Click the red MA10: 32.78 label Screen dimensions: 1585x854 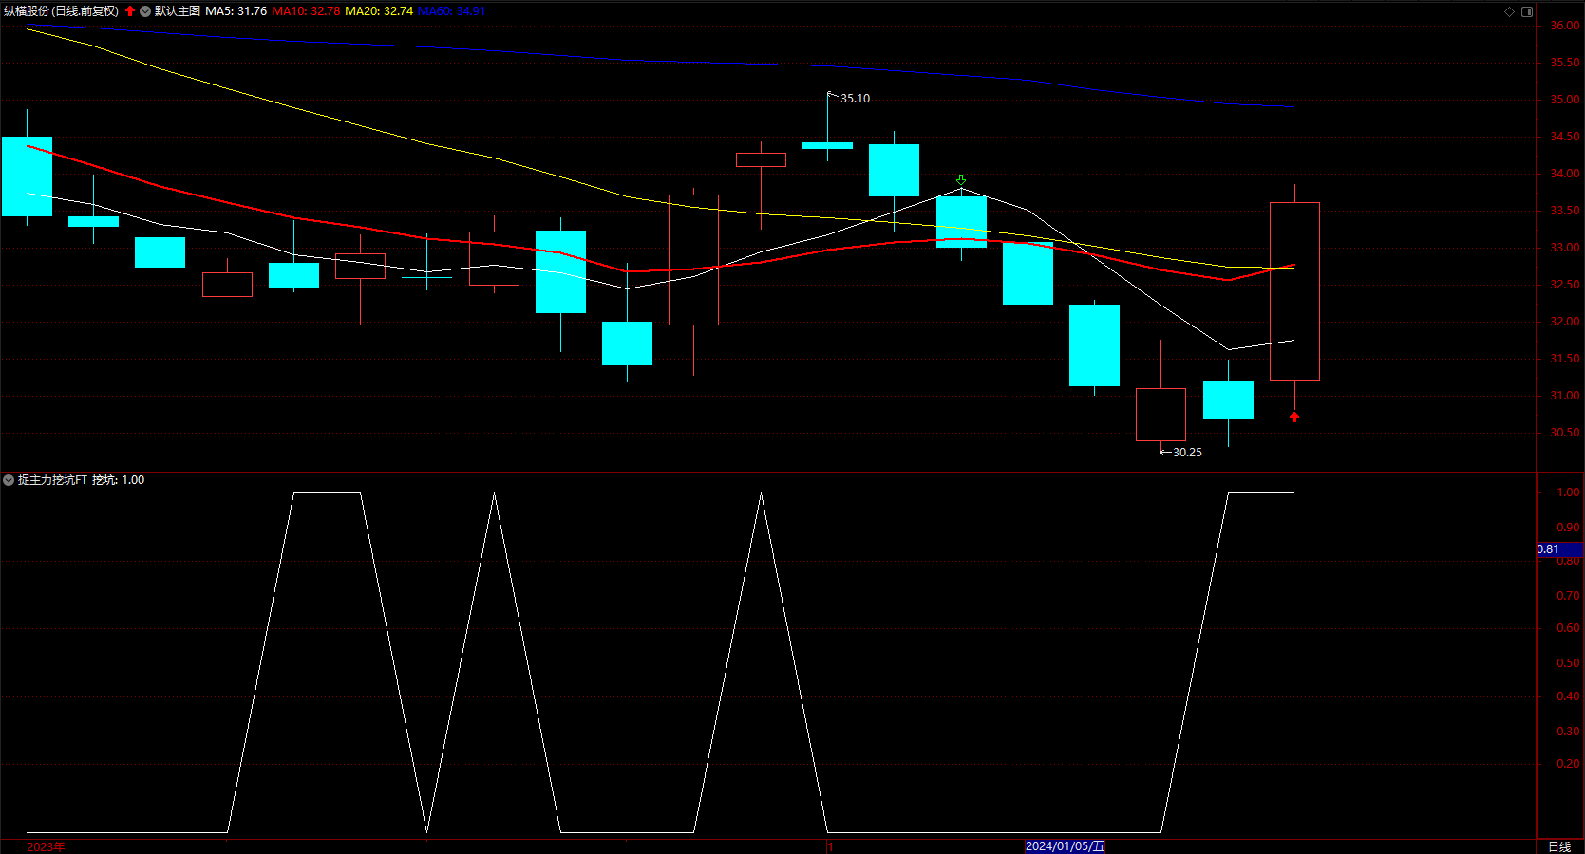point(306,11)
